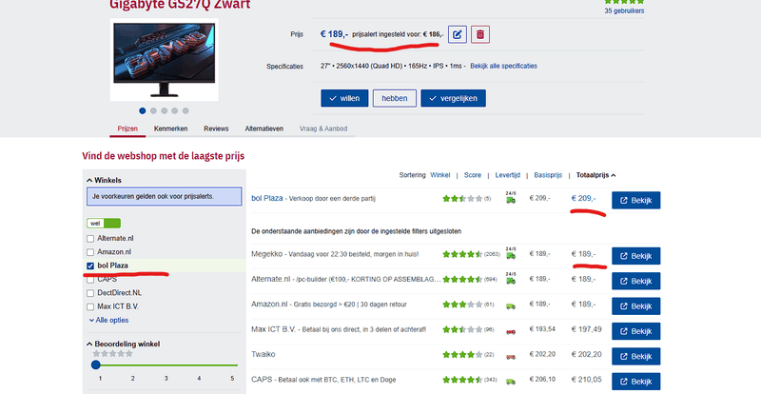Sort offers by Score
This screenshot has width=761, height=394.
472,175
